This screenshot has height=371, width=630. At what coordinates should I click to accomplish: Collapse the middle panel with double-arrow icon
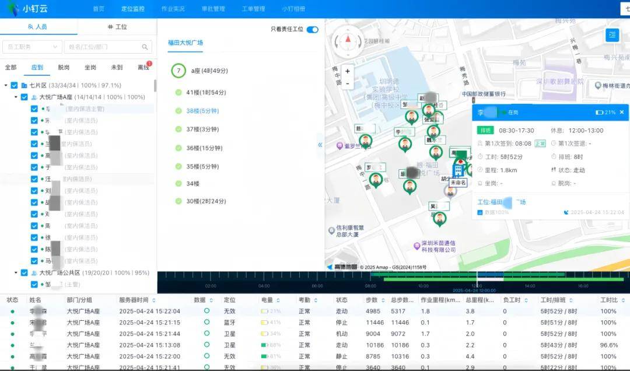tap(320, 145)
